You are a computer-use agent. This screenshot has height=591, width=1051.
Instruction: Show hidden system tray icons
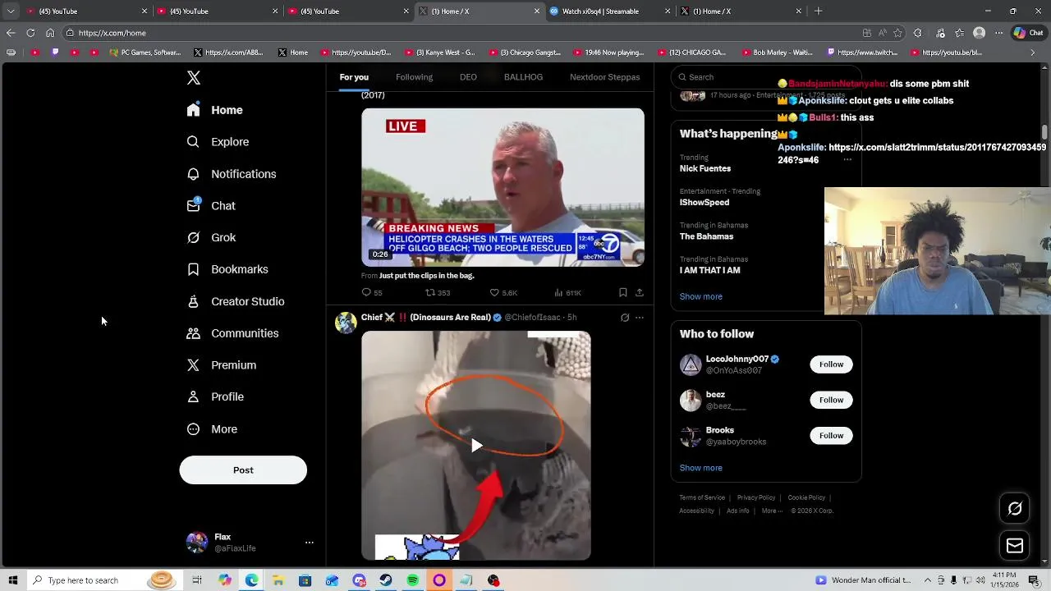(928, 580)
